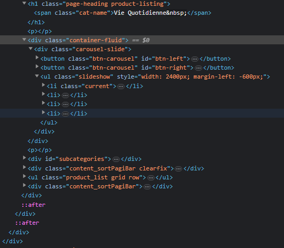The width and height of the screenshot is (284, 248).
Task: Select the li class current row
Action: 142,86
